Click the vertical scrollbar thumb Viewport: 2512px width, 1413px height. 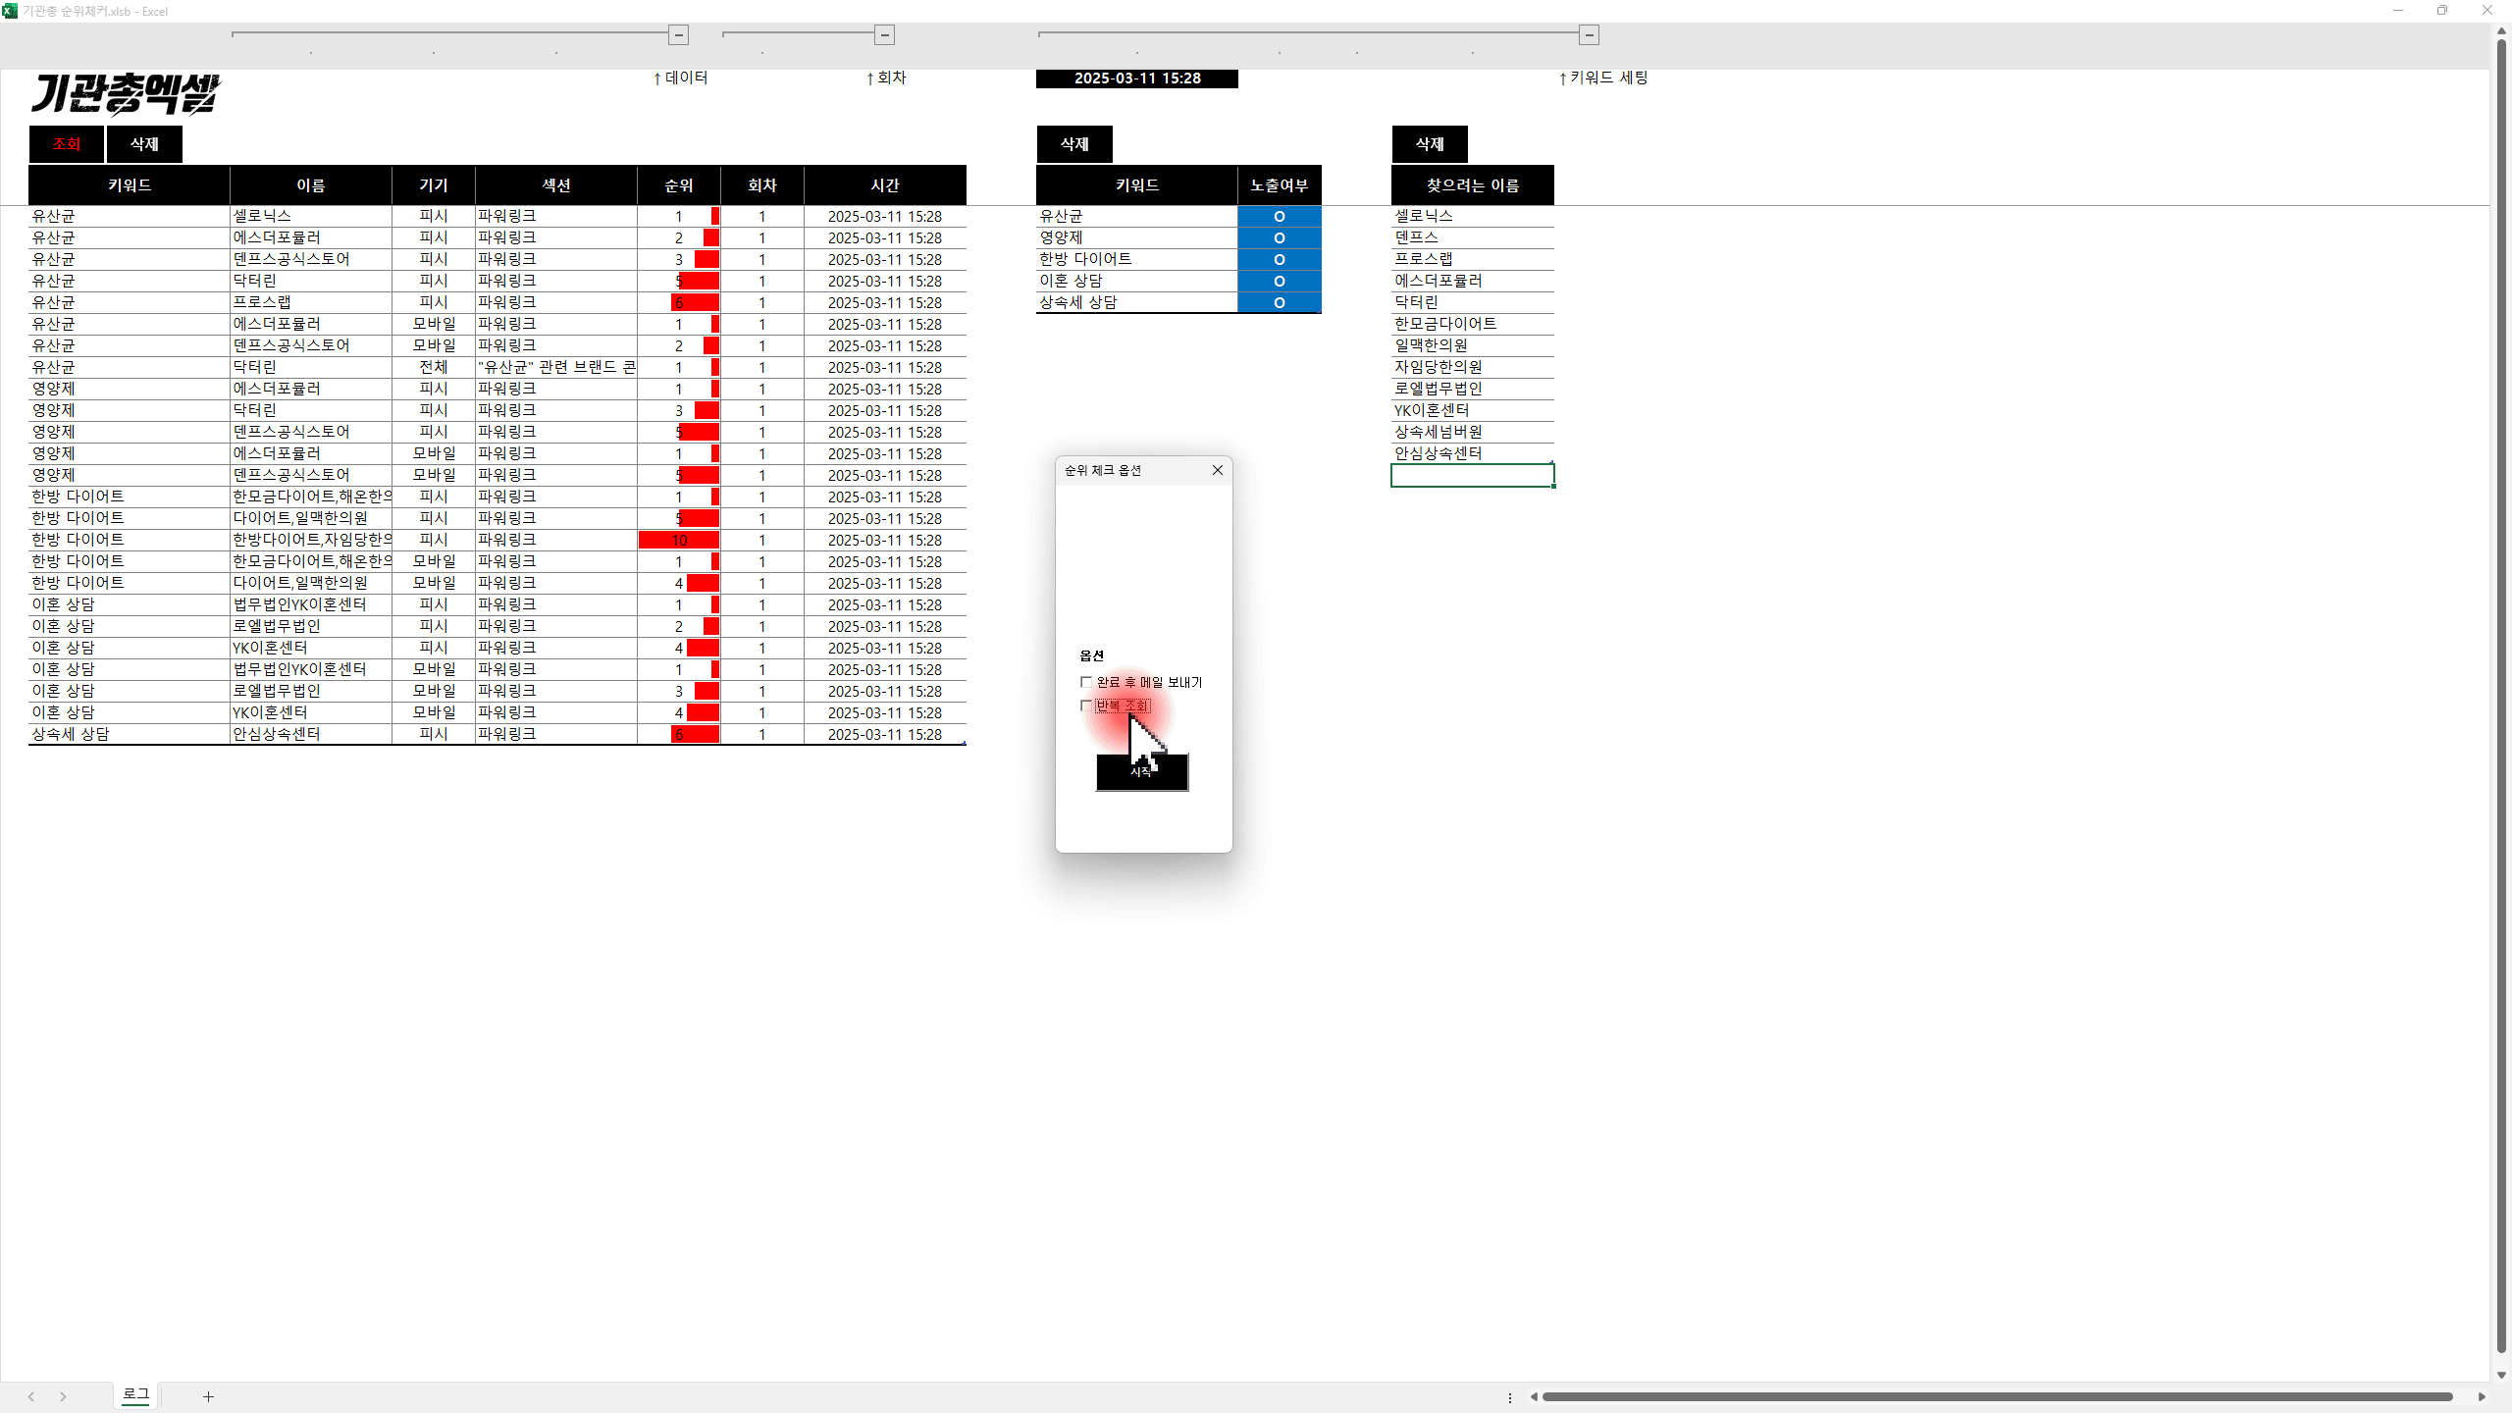click(2501, 695)
